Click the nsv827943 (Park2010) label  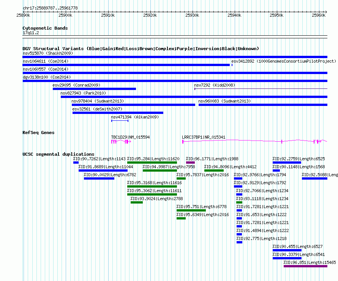pos(83,93)
